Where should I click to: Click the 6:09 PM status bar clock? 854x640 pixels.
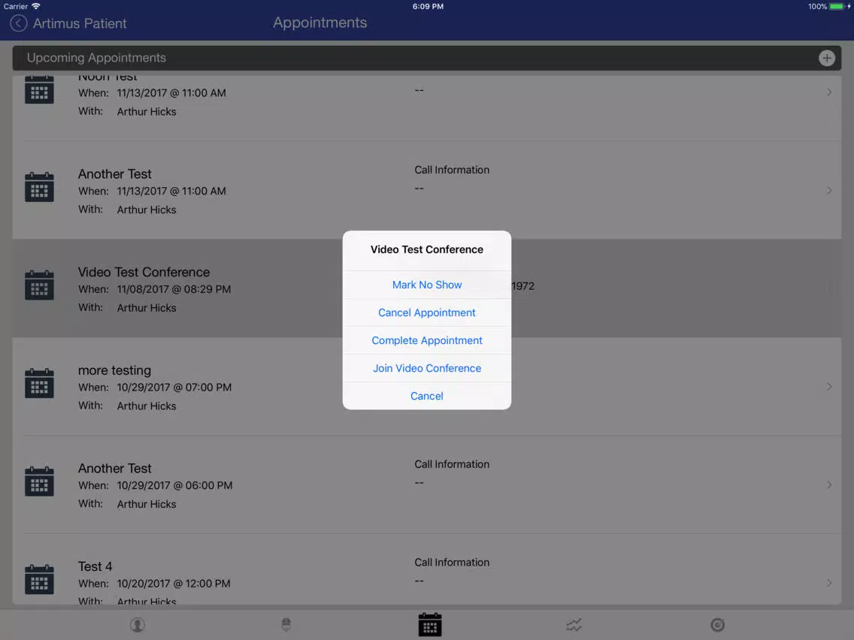pyautogui.click(x=428, y=7)
